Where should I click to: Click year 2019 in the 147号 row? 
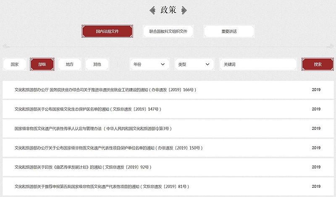(316, 109)
